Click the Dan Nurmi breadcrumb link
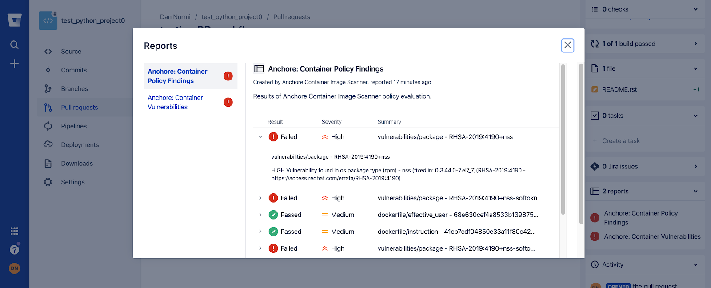Image resolution: width=711 pixels, height=288 pixels. click(175, 17)
